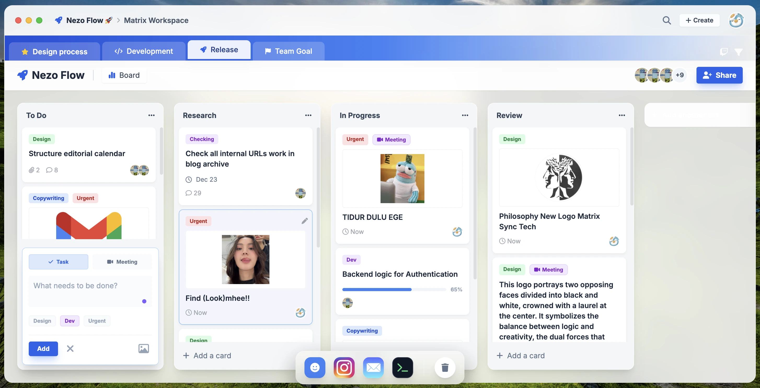Switch to the Development tab
This screenshot has width=760, height=388.
click(144, 51)
